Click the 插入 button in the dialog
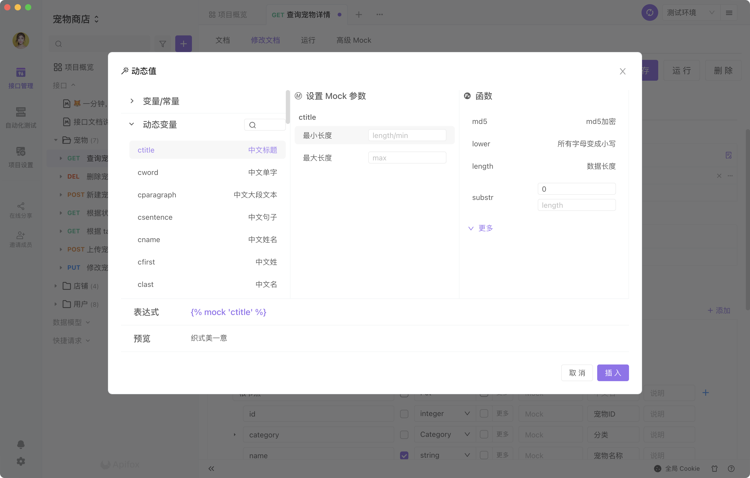This screenshot has width=750, height=478. point(613,373)
